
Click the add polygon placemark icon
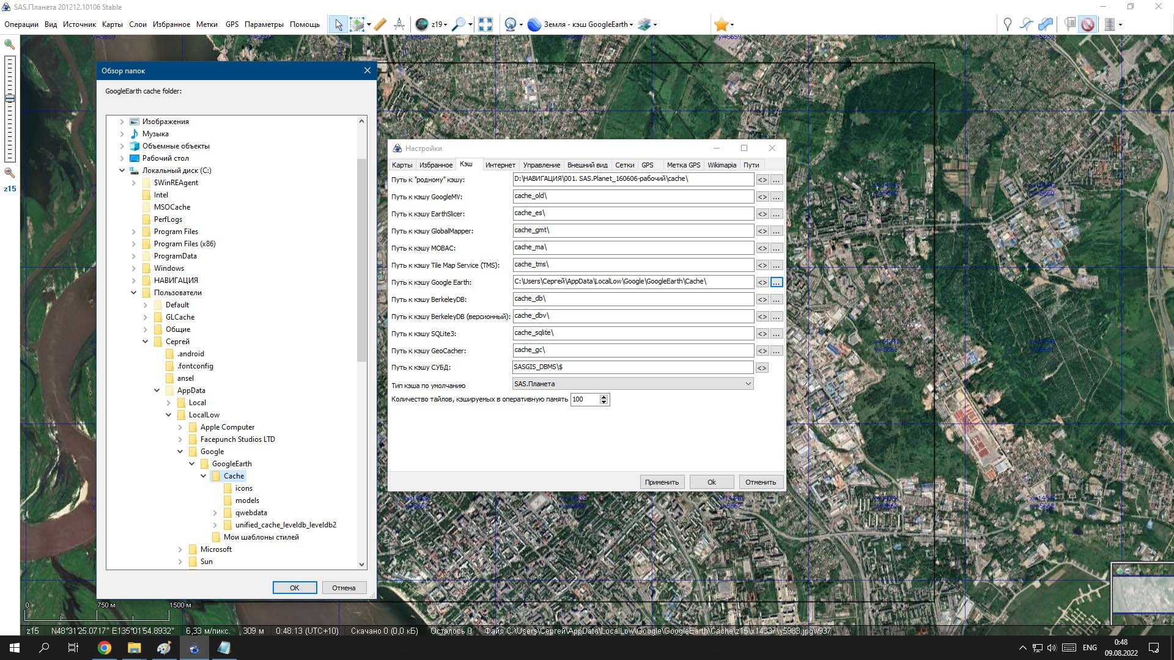point(1046,24)
